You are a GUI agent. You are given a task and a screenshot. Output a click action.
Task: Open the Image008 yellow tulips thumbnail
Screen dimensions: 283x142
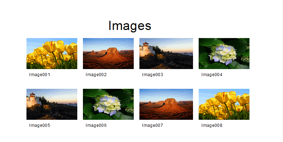click(x=224, y=104)
